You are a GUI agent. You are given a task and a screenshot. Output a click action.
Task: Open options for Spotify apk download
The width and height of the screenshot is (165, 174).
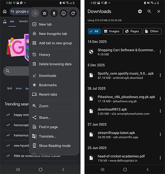[160, 75]
